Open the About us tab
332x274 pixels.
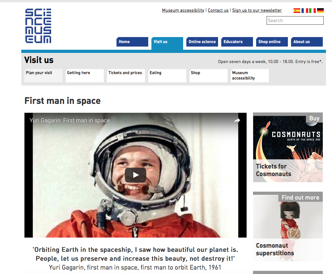[x=307, y=42]
